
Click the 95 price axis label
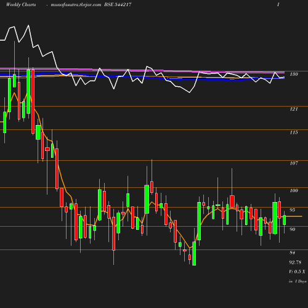(x=293, y=210)
